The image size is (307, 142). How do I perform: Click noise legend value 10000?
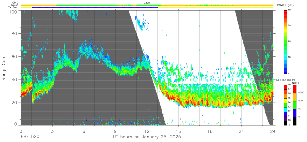pyautogui.click(x=301, y=92)
